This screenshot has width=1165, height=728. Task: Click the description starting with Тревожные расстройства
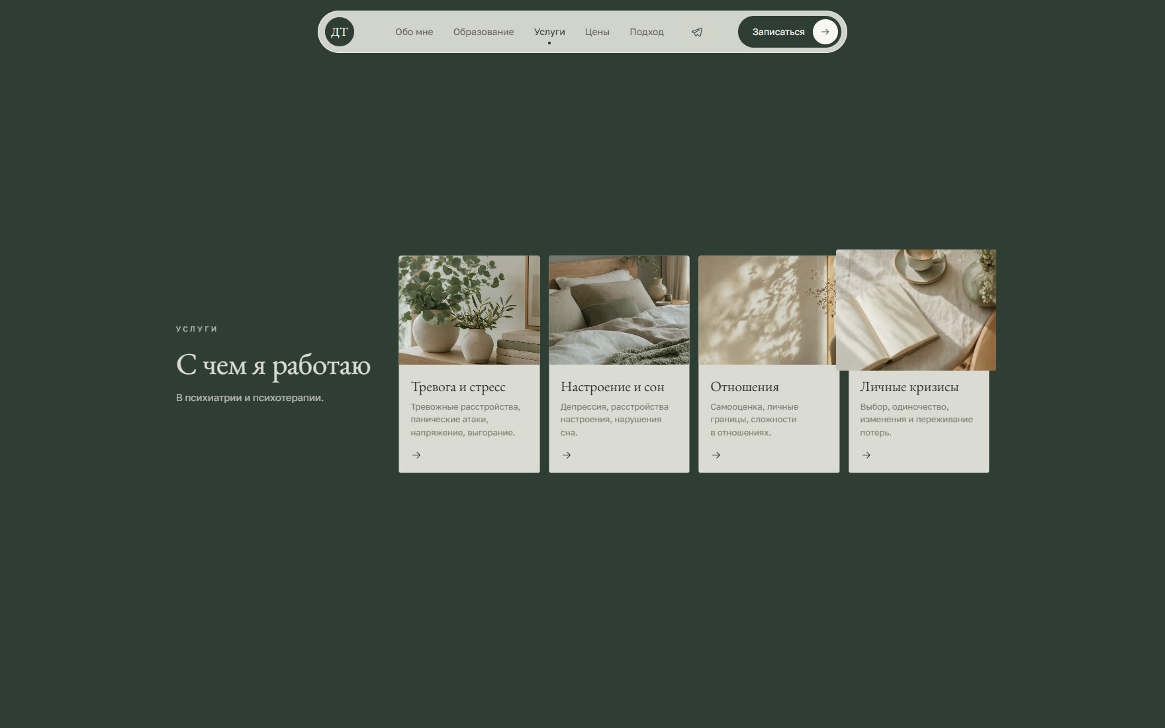pos(465,420)
